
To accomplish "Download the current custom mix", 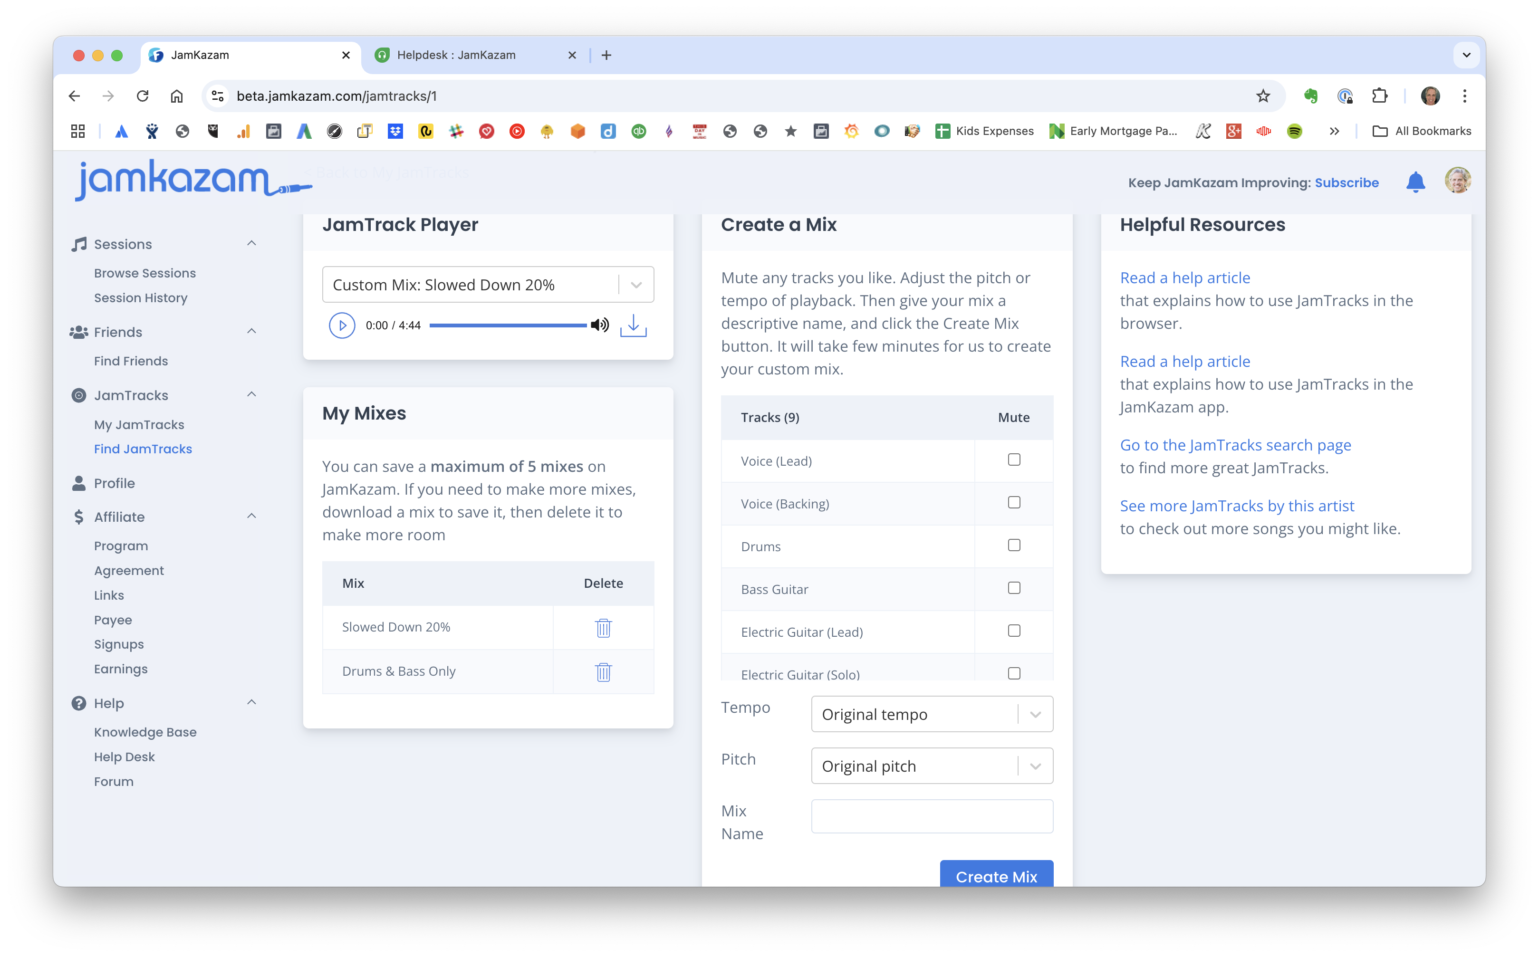I will click(633, 325).
